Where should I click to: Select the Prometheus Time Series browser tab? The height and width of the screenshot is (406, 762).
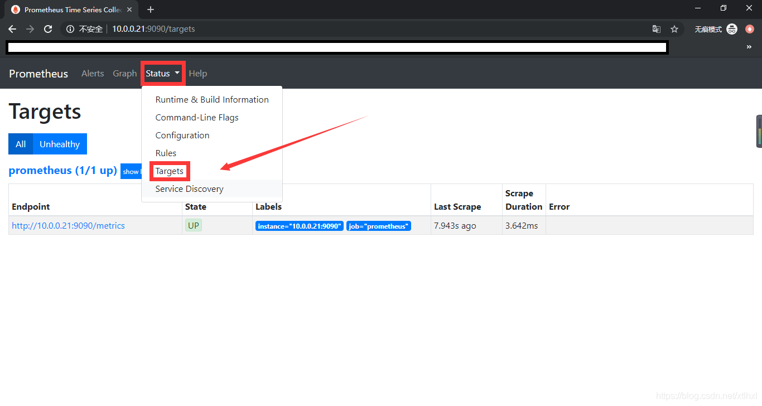tap(71, 9)
